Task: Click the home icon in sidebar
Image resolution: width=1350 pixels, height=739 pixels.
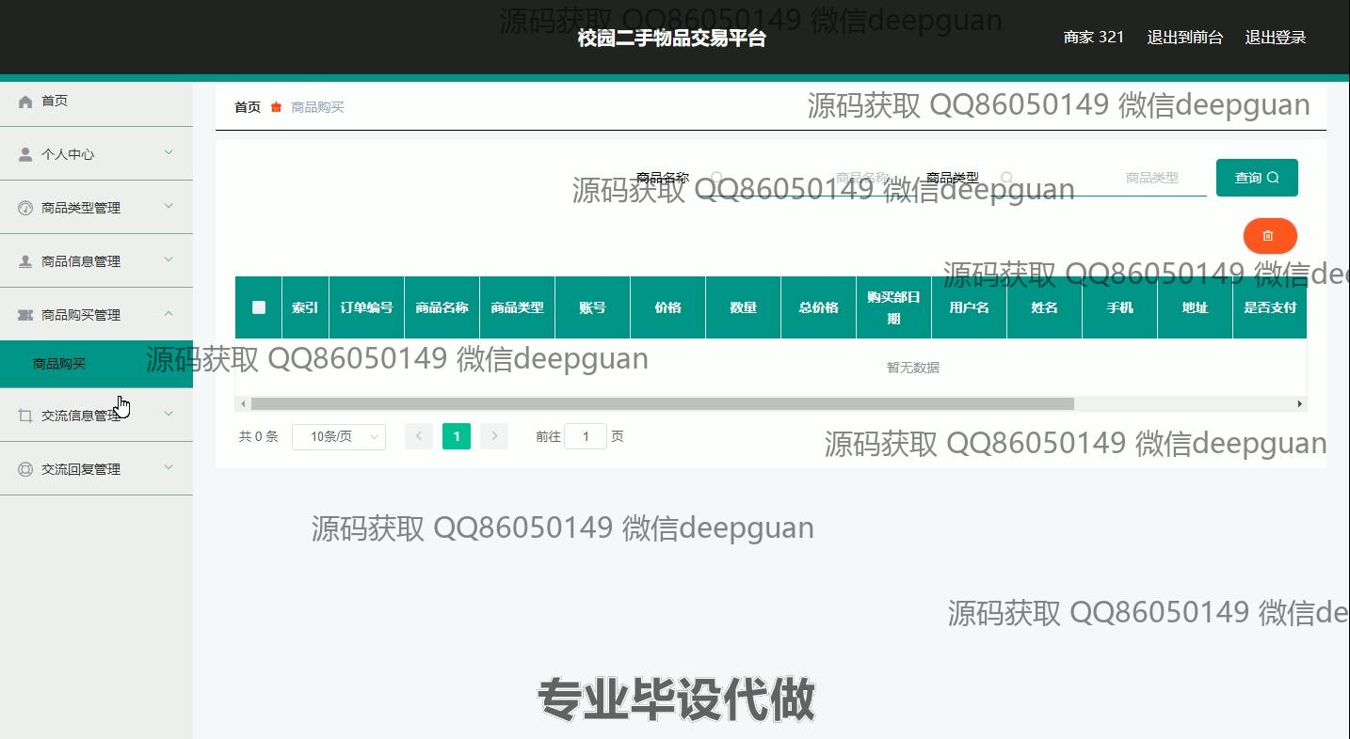Action: pos(25,102)
